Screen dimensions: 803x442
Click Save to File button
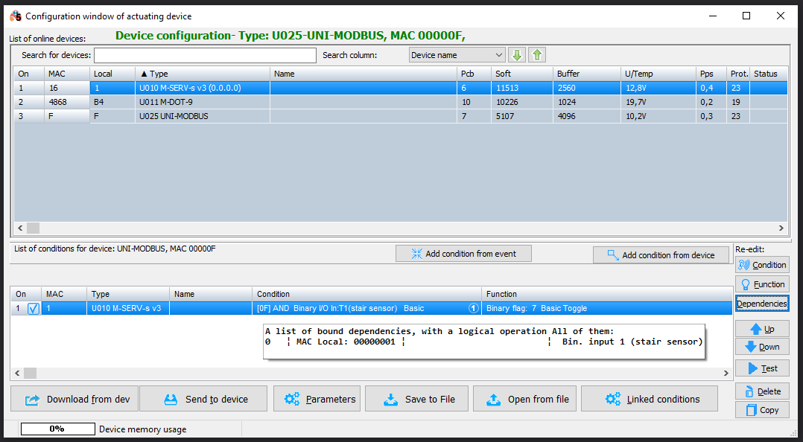417,399
